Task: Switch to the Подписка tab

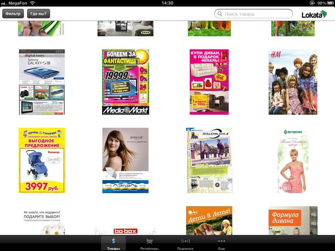Action: click(185, 243)
